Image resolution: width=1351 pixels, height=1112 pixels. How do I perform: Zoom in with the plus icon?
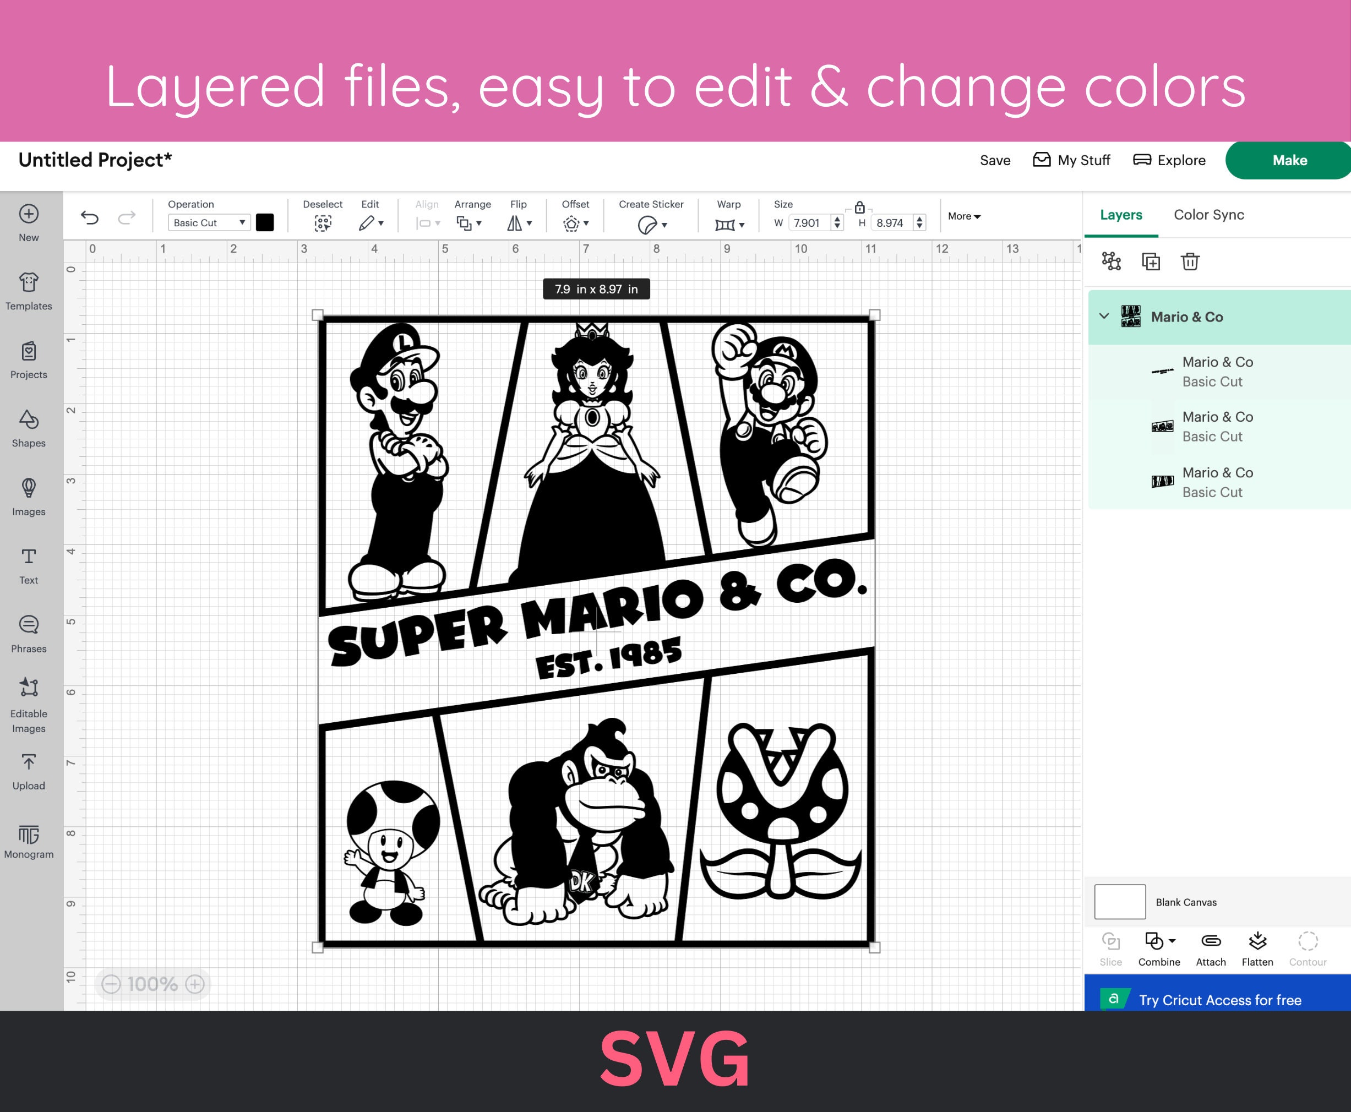coord(195,984)
